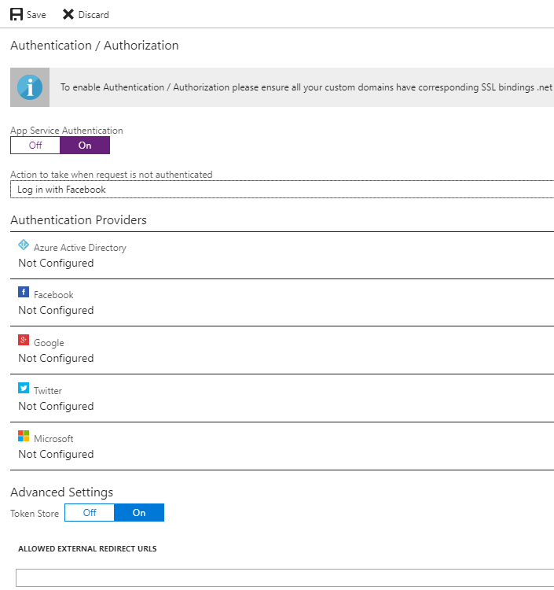Click the Action to take when unauthenticated label

pyautogui.click(x=112, y=174)
